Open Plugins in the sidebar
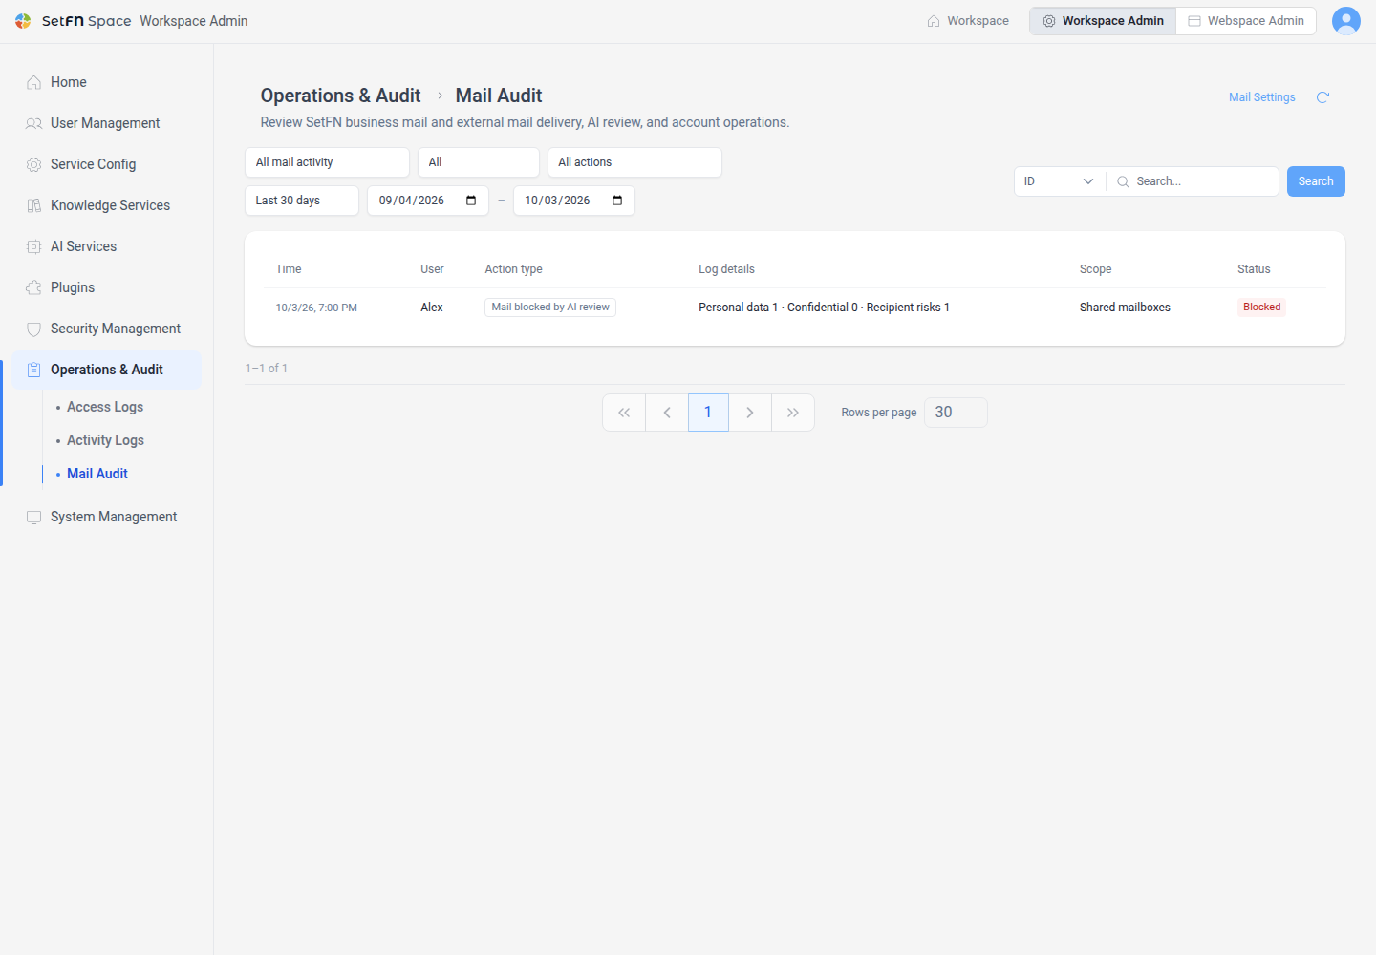 click(106, 287)
